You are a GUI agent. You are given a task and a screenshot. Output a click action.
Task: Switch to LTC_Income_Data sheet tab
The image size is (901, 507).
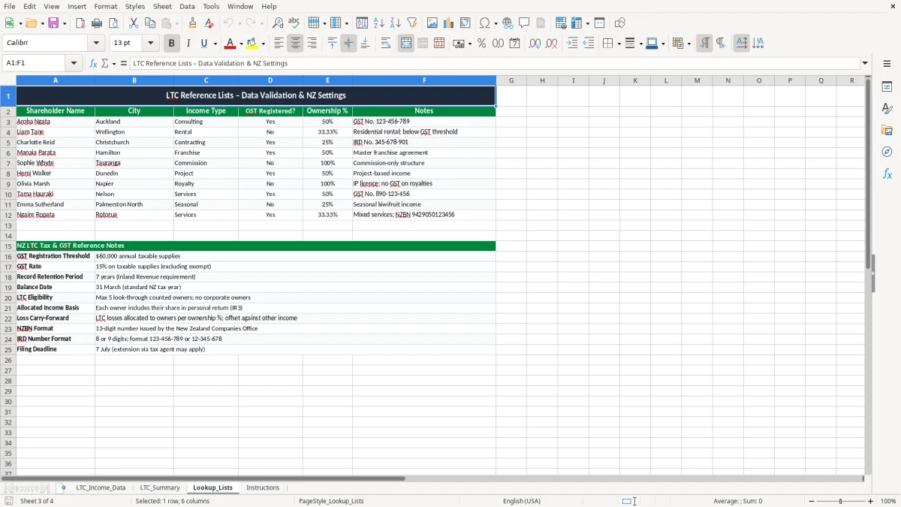point(101,488)
